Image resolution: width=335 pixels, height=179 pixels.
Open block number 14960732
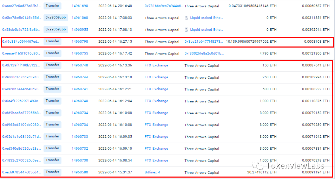click(80, 149)
